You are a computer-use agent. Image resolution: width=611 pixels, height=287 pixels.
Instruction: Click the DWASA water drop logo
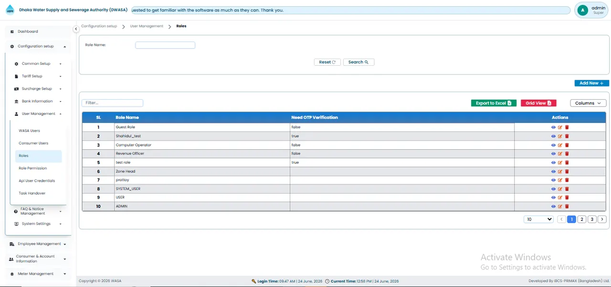(x=10, y=10)
